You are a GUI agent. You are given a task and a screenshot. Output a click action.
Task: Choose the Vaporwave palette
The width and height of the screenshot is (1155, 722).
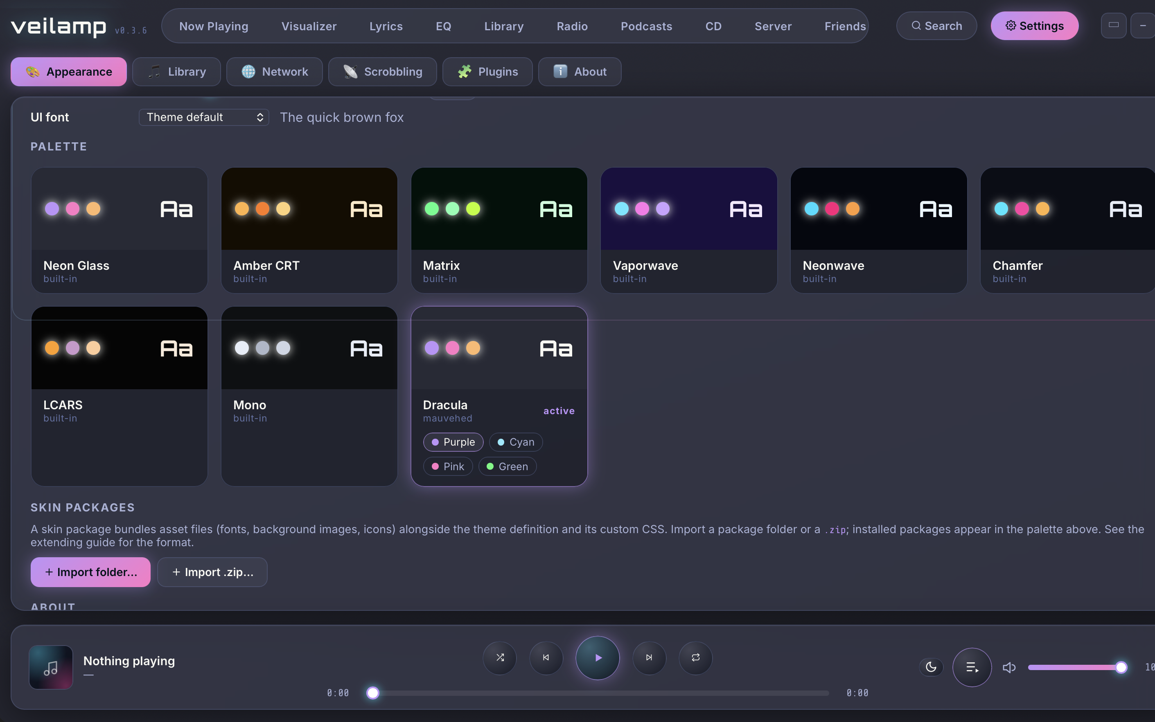tap(689, 230)
